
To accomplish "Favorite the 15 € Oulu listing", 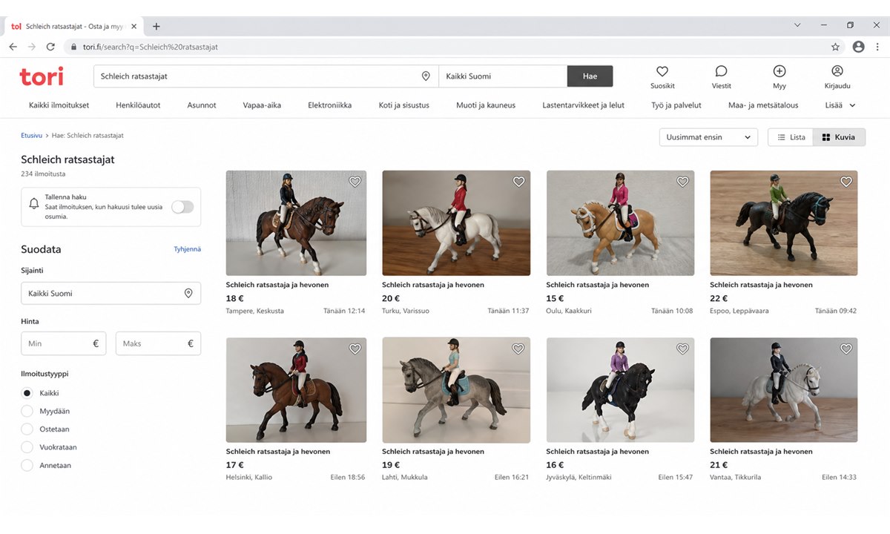I will (682, 182).
